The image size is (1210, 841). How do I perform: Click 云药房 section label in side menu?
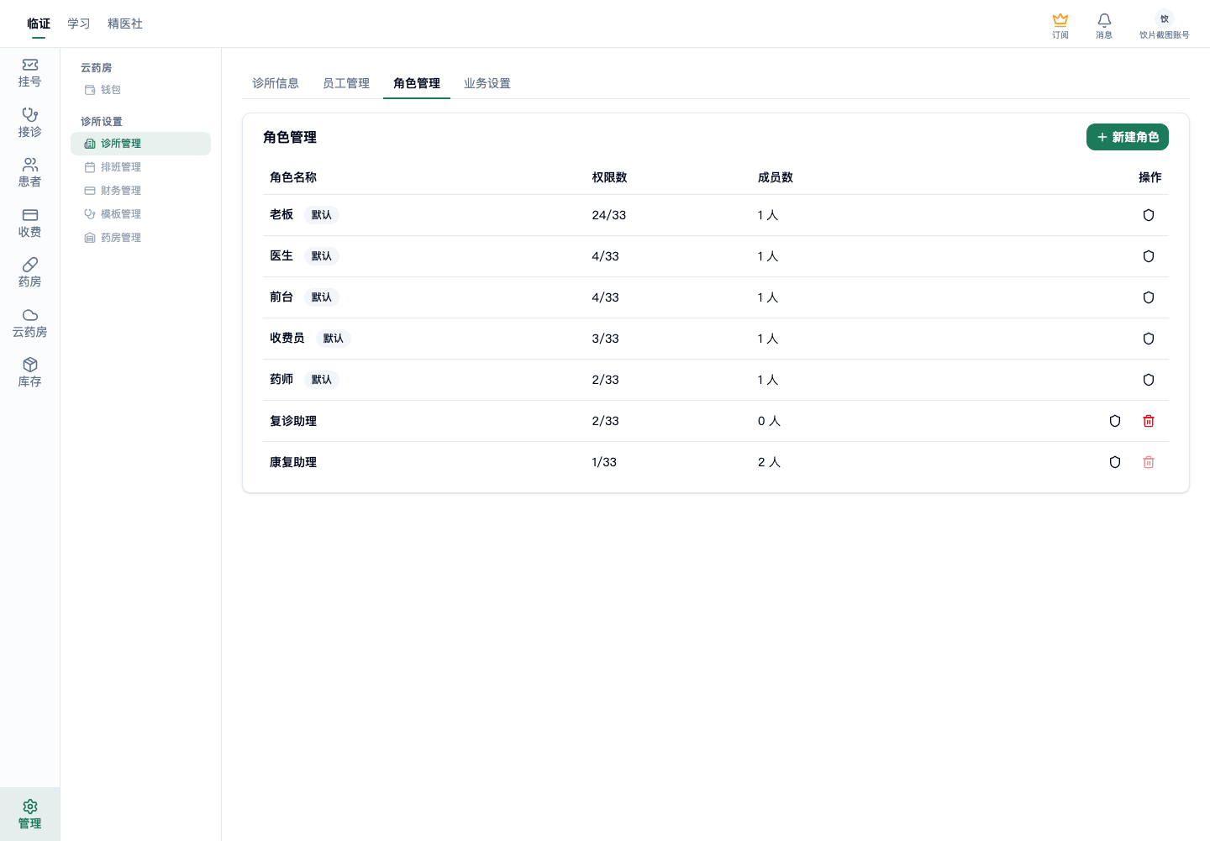pos(96,68)
